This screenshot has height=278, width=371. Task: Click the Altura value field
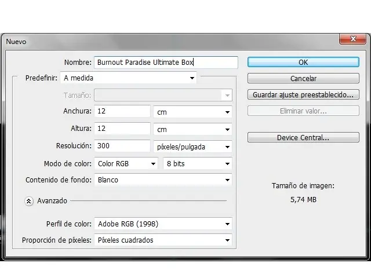pyautogui.click(x=122, y=129)
